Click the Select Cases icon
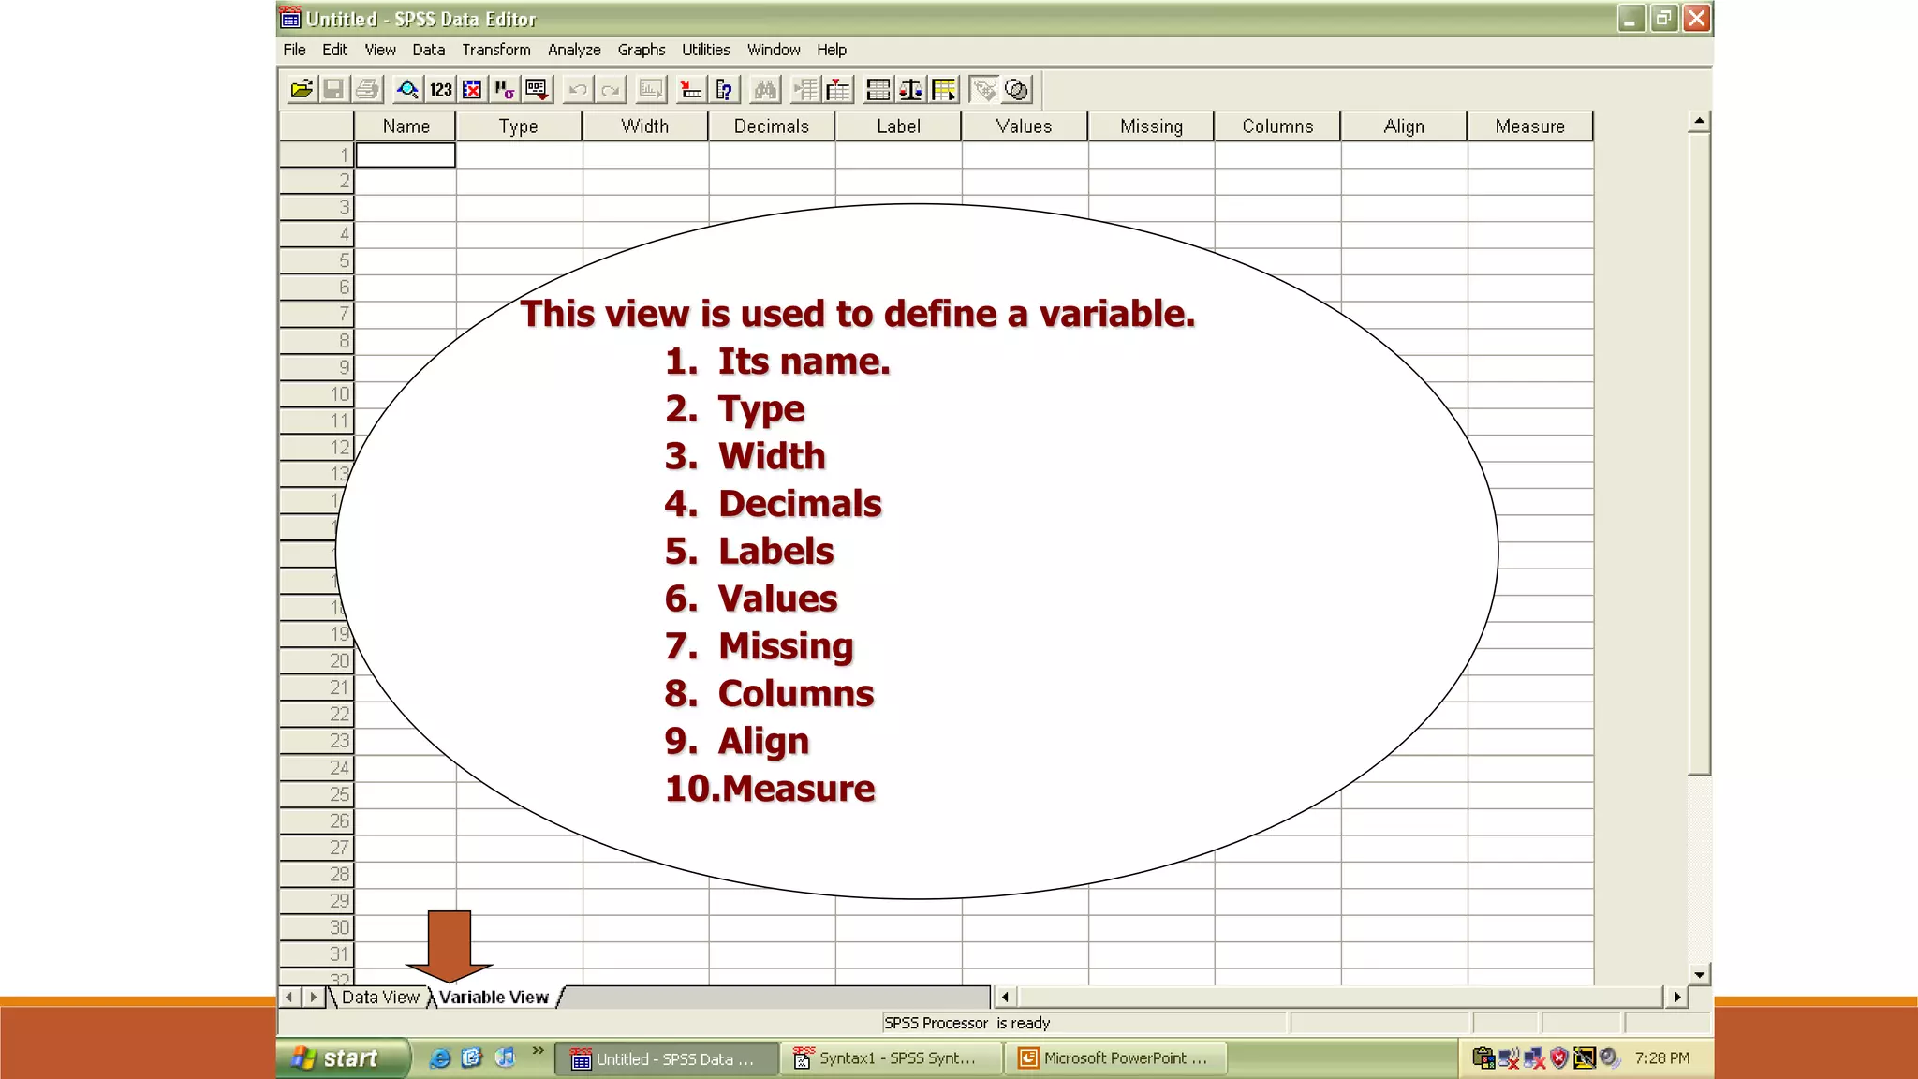Image resolution: width=1918 pixels, height=1079 pixels. pos(944,90)
